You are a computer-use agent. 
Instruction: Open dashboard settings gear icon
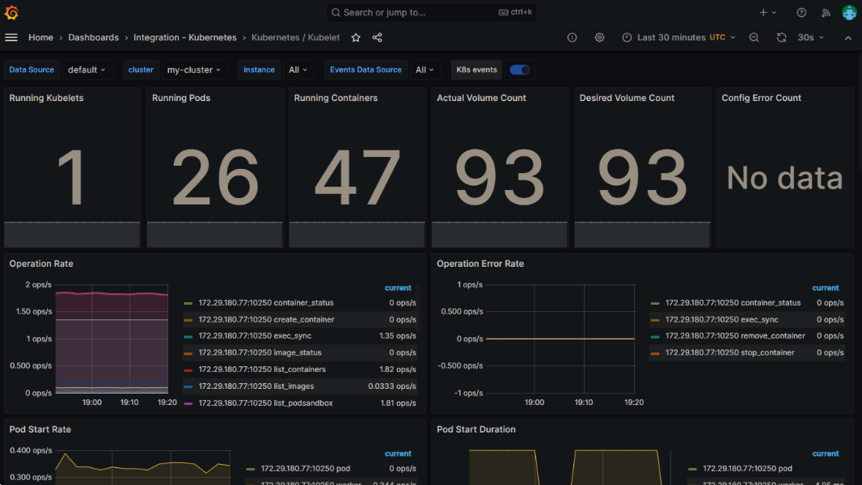(599, 37)
